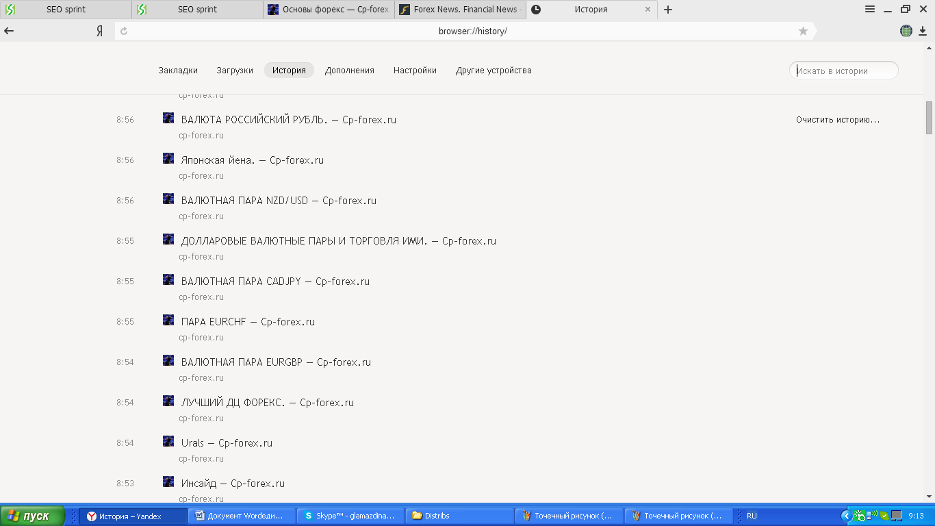
Task: Click the gray monitor tray icon
Action: 896,516
